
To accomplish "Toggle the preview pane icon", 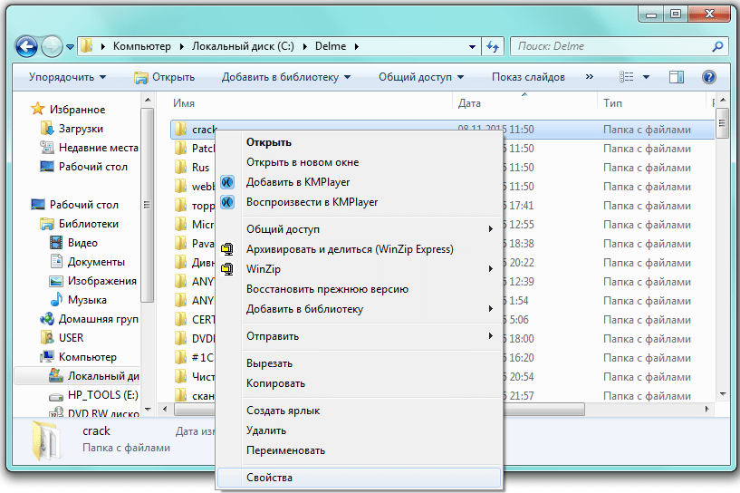I will pos(677,76).
